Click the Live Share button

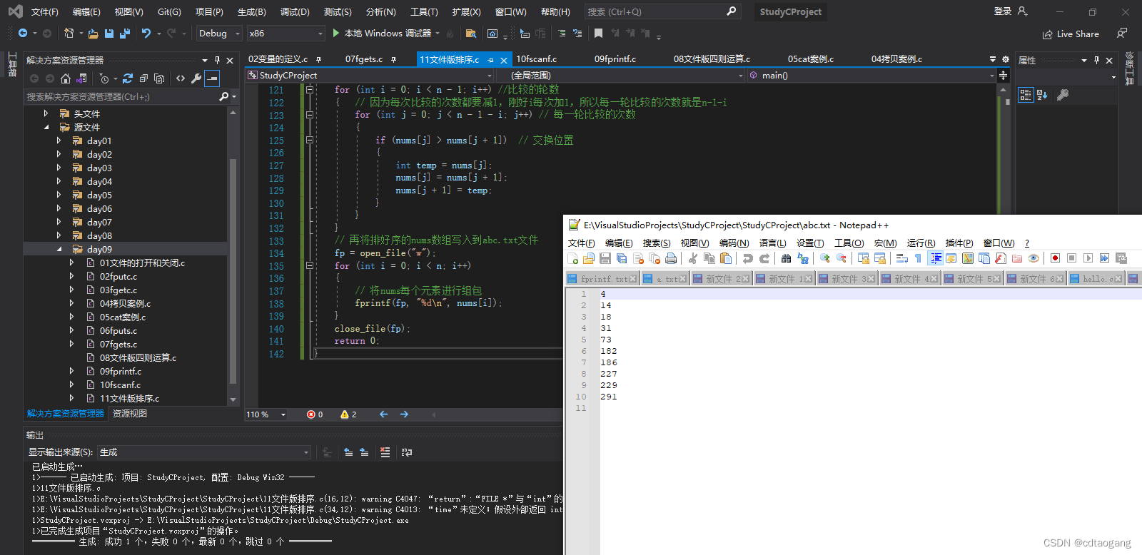1071,34
